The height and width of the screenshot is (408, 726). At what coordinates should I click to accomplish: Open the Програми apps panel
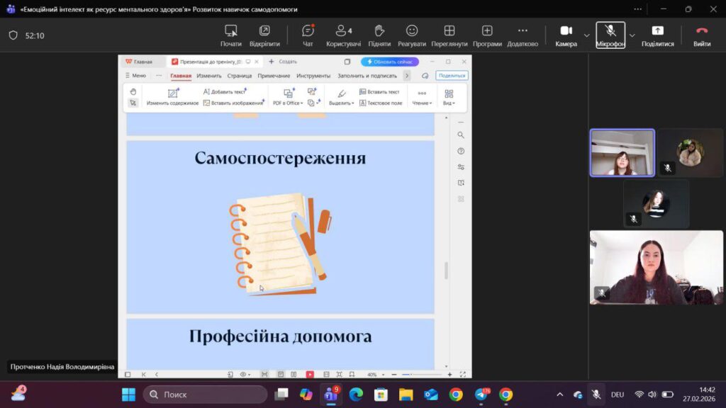(x=487, y=35)
